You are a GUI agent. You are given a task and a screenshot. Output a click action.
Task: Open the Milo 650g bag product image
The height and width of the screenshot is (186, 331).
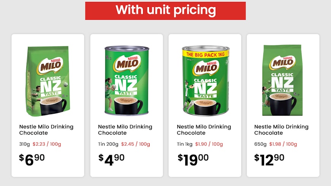[282, 80]
